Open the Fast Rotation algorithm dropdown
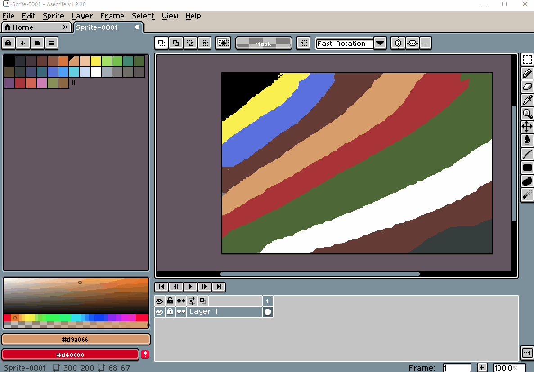The image size is (534, 372). pos(380,43)
